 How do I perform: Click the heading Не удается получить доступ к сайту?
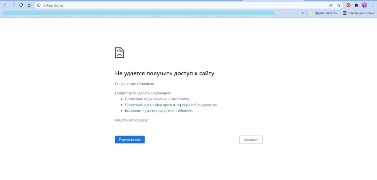tap(165, 73)
